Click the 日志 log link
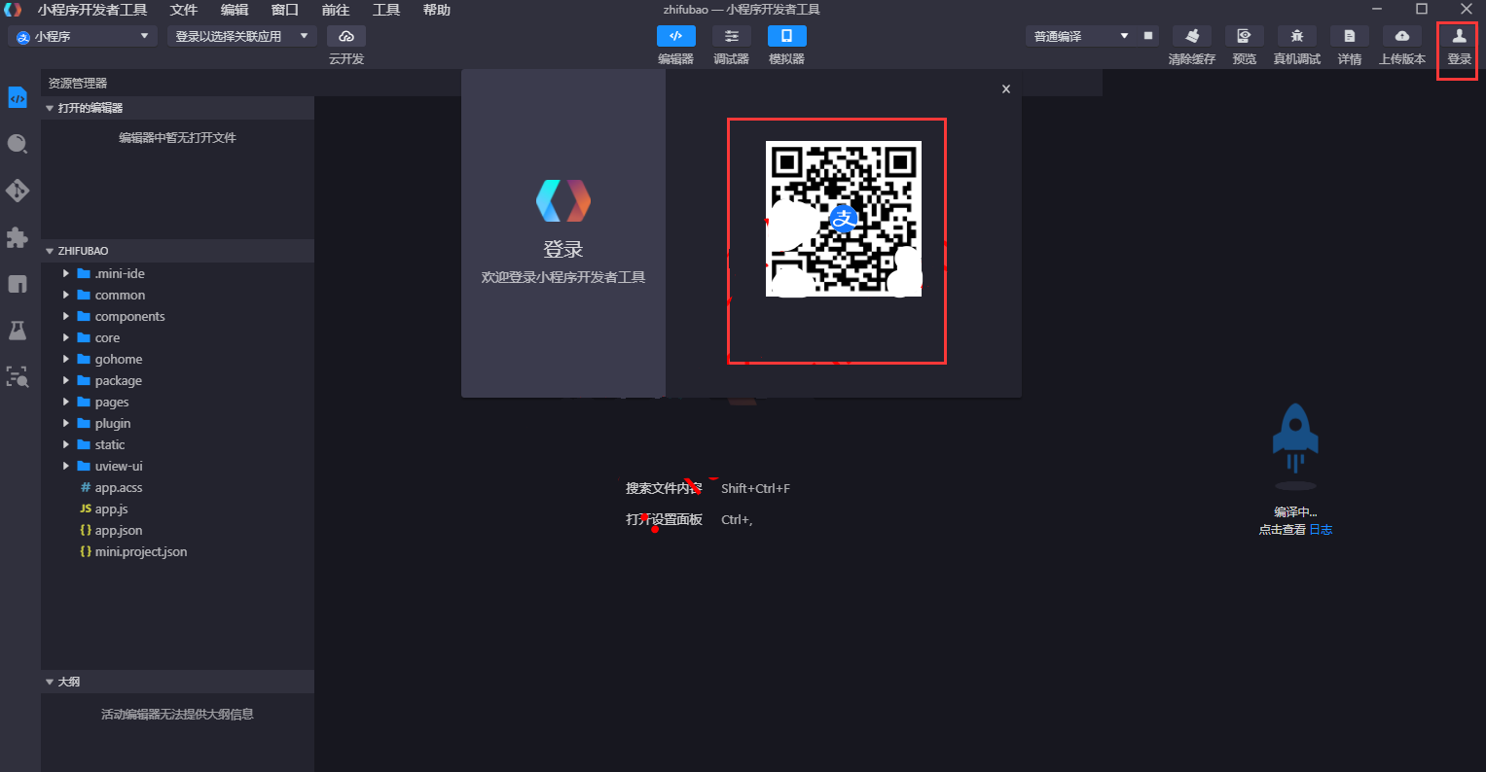 pyautogui.click(x=1321, y=530)
